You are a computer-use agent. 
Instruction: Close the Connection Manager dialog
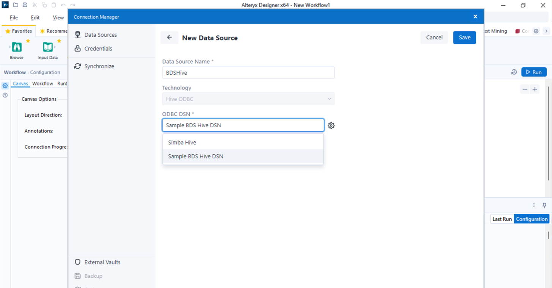click(x=475, y=17)
